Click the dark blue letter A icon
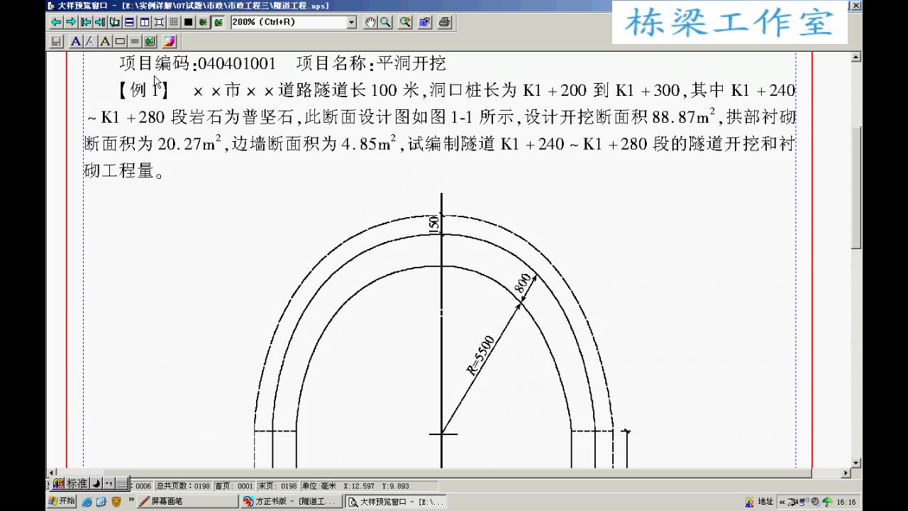The height and width of the screenshot is (511, 908). (x=76, y=41)
